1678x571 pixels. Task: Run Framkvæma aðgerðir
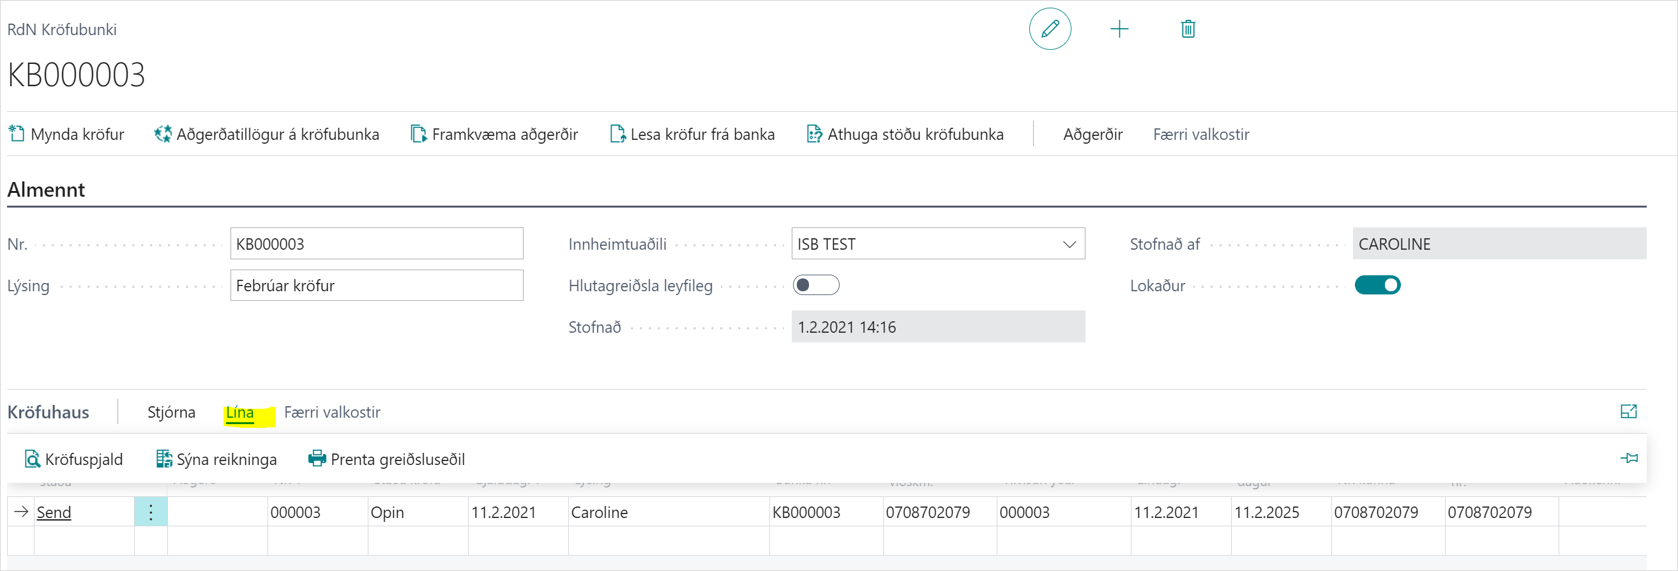coord(494,134)
